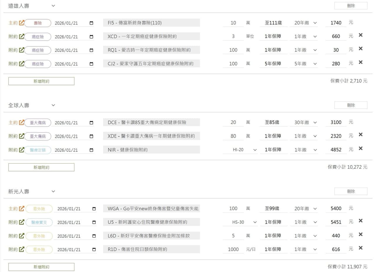Click the premium field showing 1740

336,23
